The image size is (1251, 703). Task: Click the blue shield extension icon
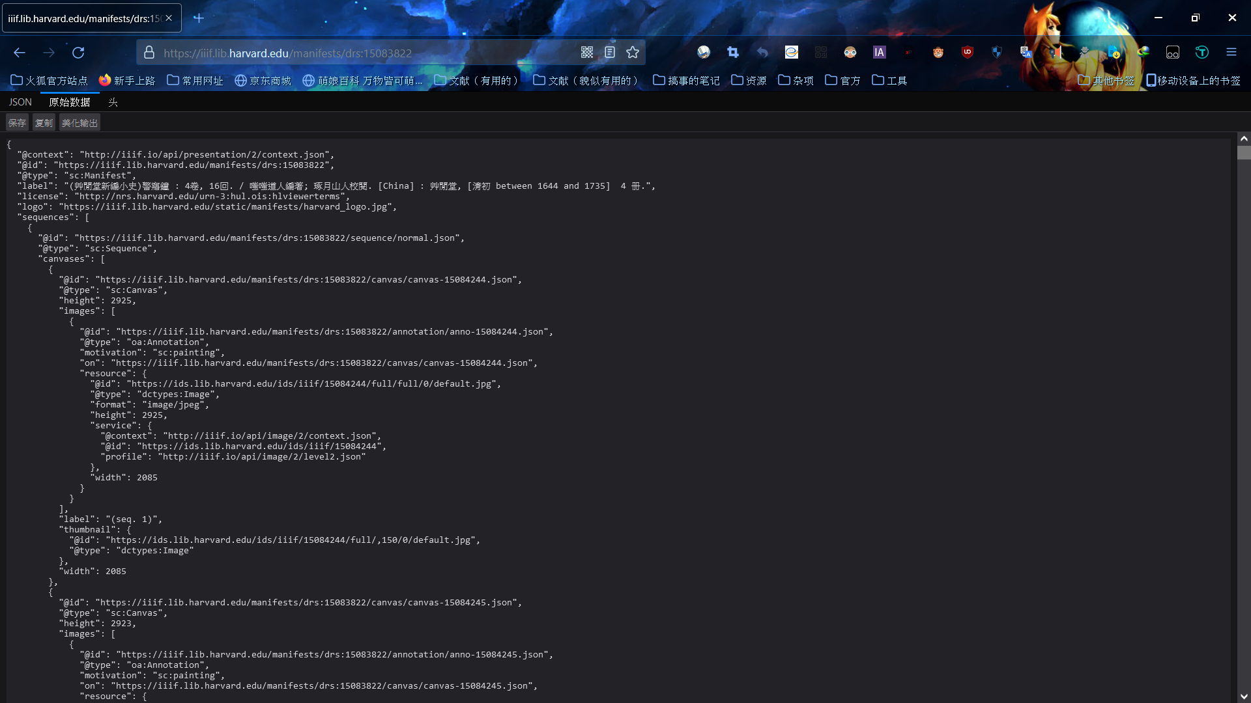coord(997,53)
